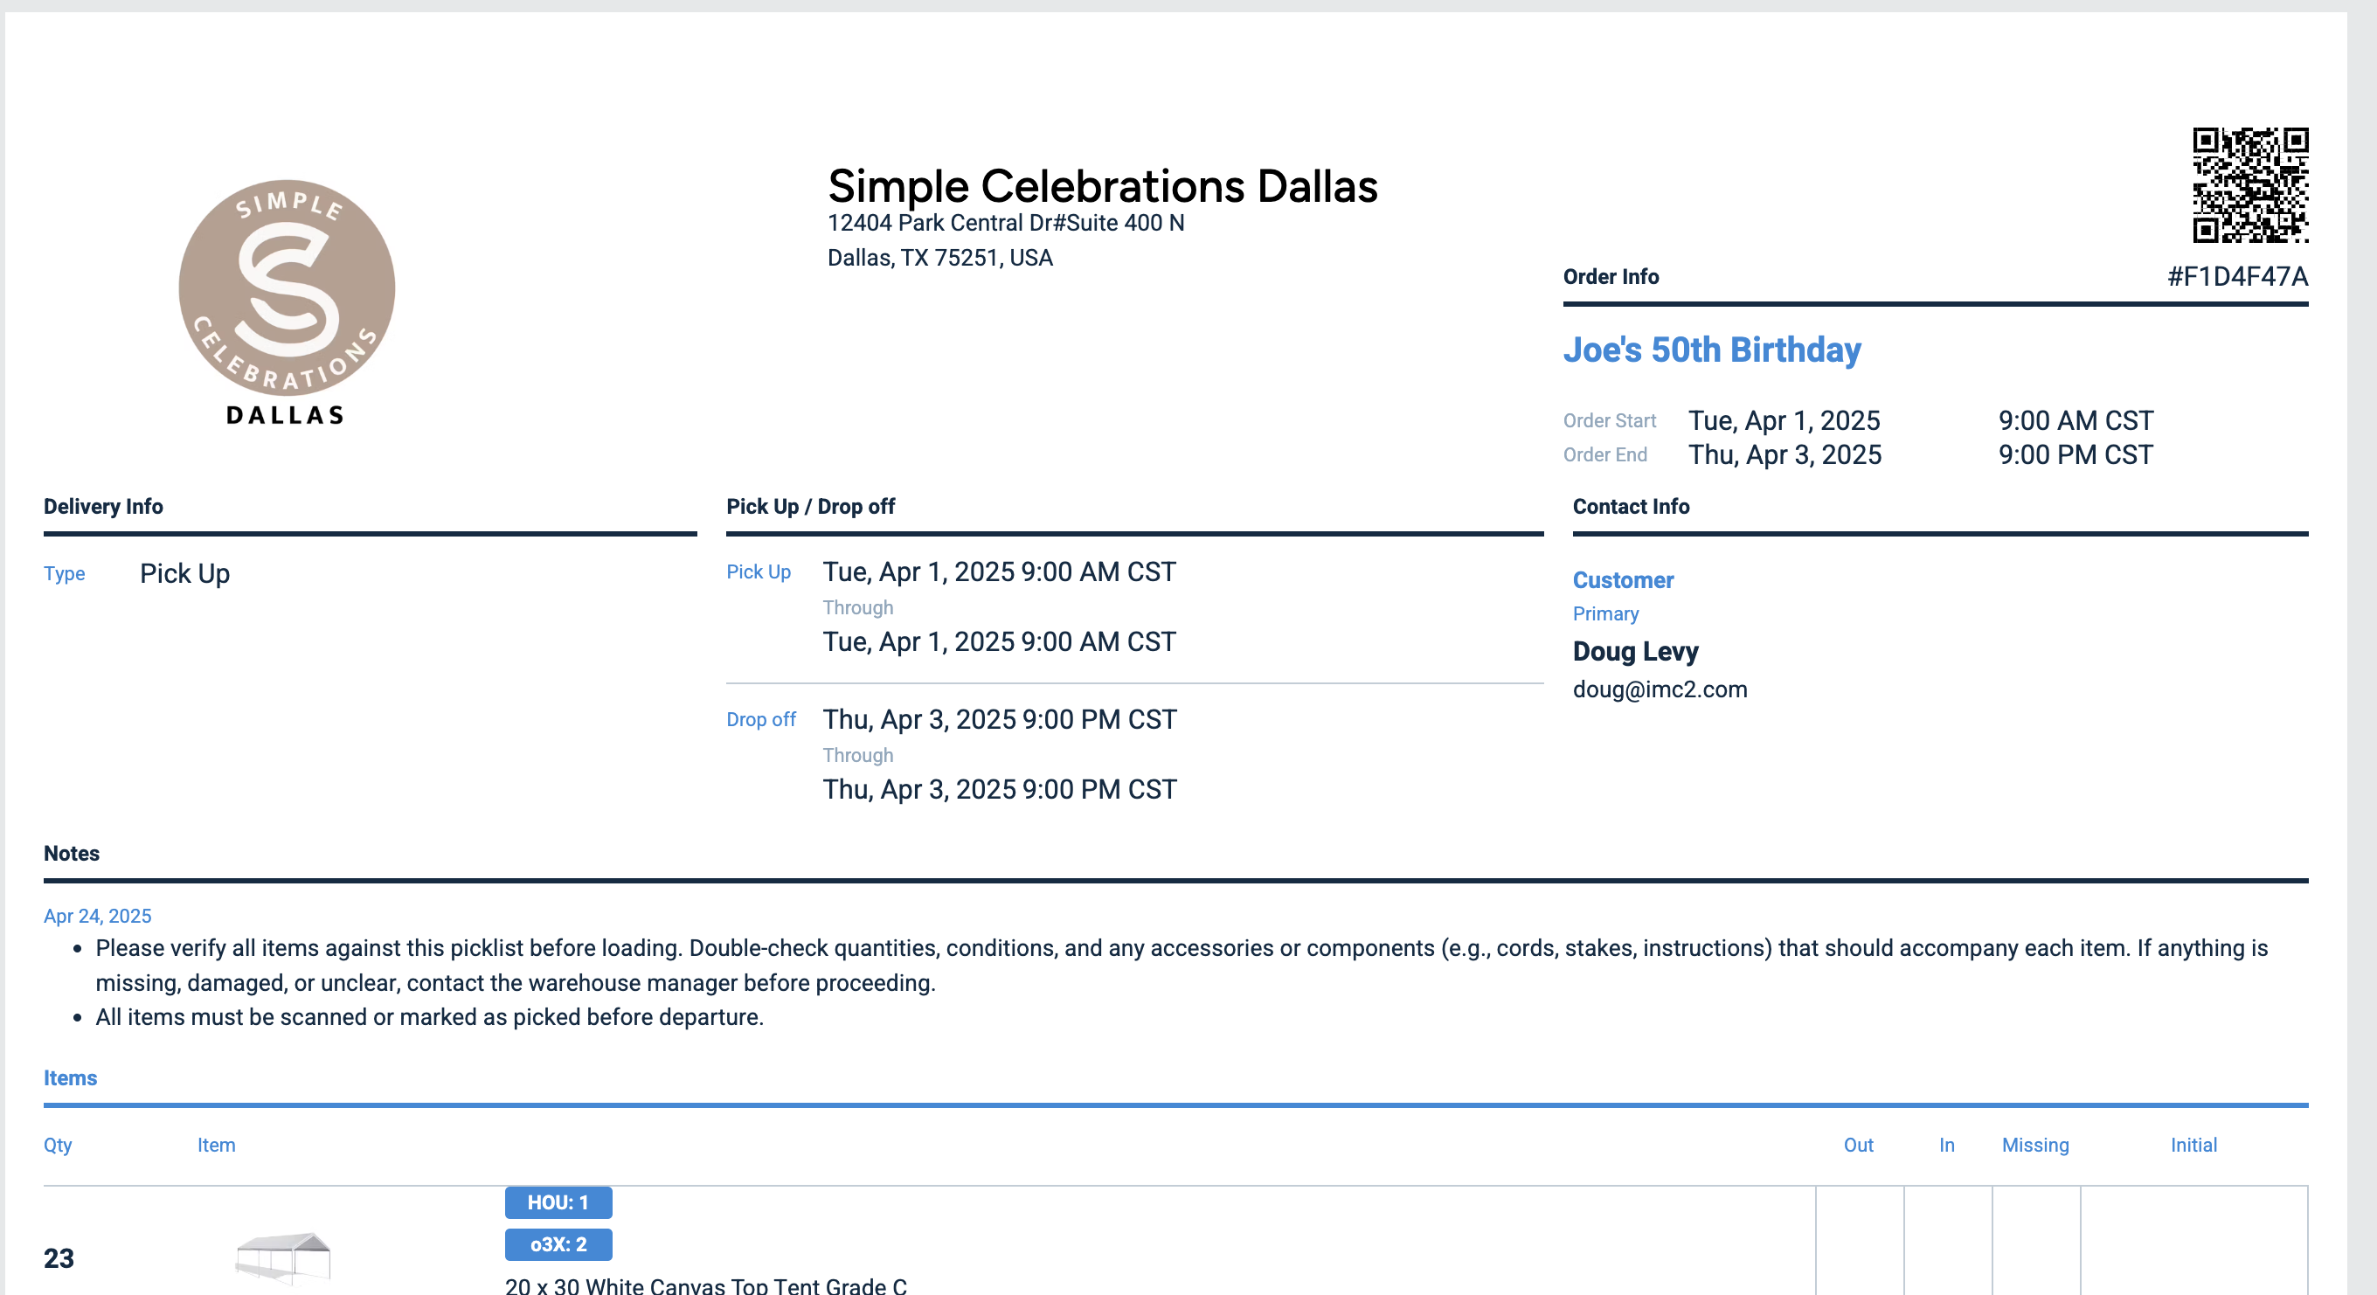Click the order QR code
Image resolution: width=2377 pixels, height=1295 pixels.
(x=2249, y=184)
